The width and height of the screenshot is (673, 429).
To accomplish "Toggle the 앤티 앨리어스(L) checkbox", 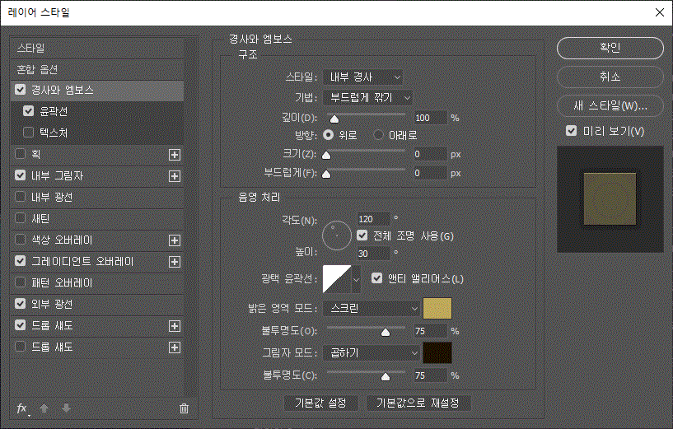I will pyautogui.click(x=376, y=278).
